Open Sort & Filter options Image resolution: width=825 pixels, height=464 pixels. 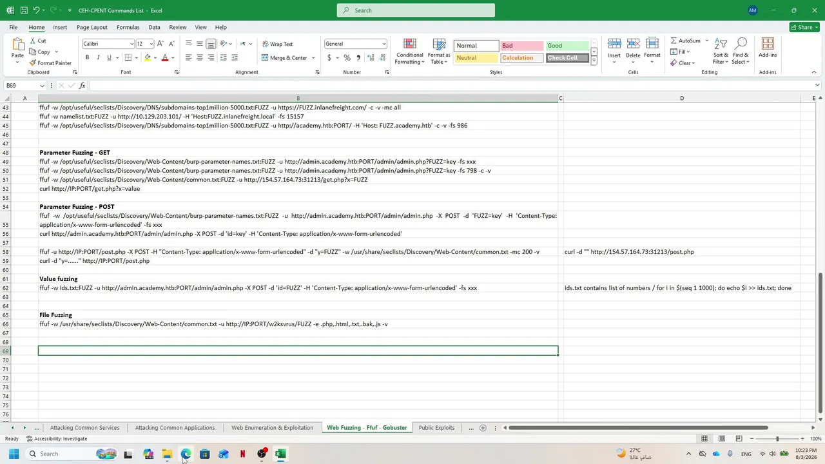click(721, 50)
